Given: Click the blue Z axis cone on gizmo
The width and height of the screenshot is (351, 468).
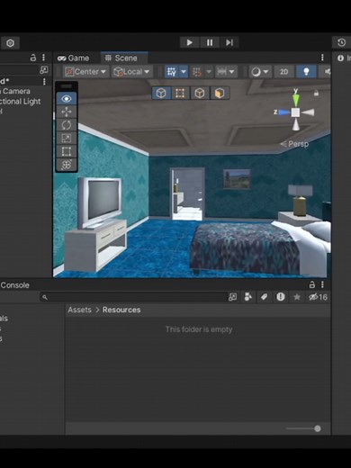Looking at the screenshot, I should click(x=283, y=112).
